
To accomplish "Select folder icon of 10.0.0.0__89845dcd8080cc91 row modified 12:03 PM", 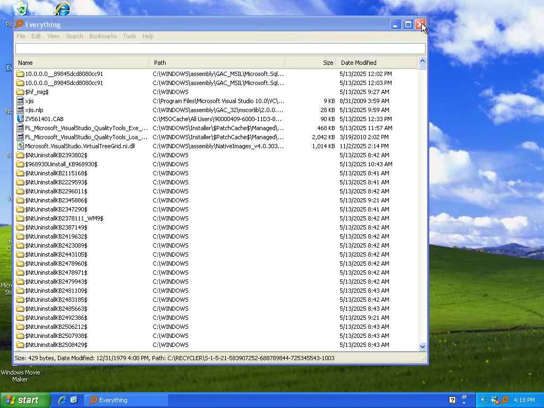I will [20, 83].
